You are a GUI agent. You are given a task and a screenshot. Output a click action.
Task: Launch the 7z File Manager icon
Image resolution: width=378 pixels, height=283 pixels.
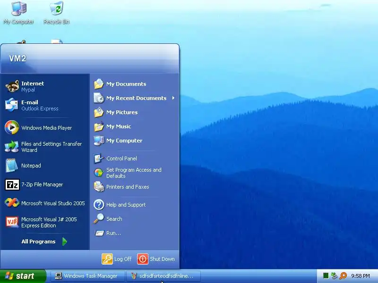(x=12, y=184)
